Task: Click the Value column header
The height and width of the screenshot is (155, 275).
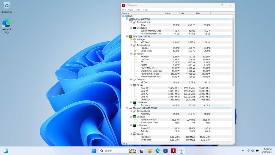Action: [172, 13]
